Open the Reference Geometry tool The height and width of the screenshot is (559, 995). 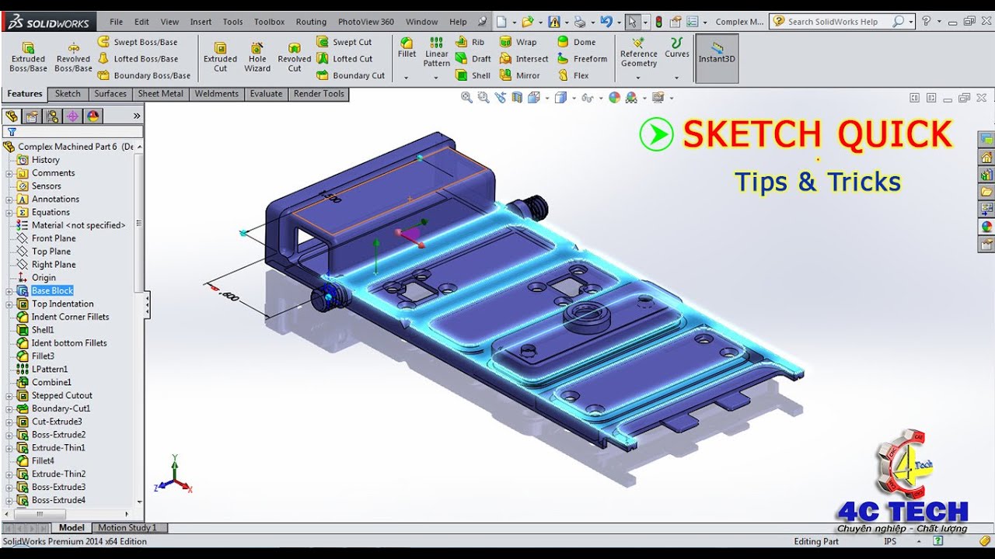(x=639, y=52)
